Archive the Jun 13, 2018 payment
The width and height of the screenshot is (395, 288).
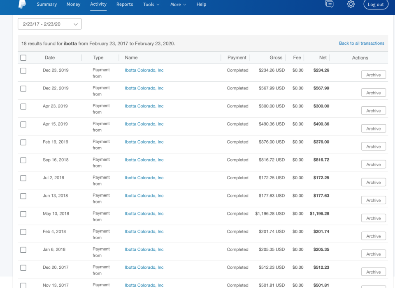tap(373, 200)
